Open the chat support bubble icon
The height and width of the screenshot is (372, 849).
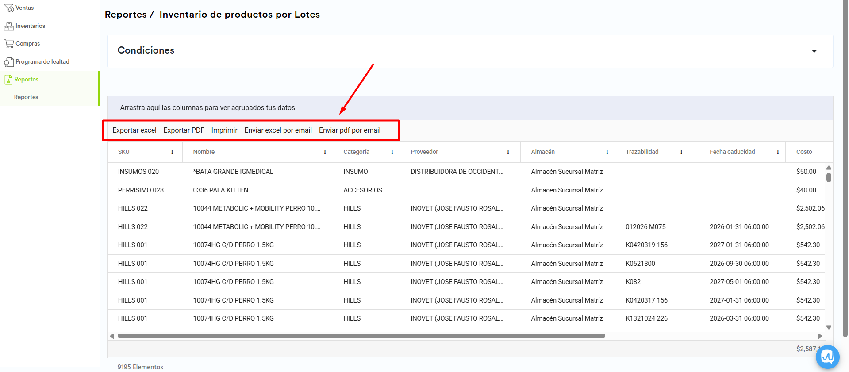(827, 357)
